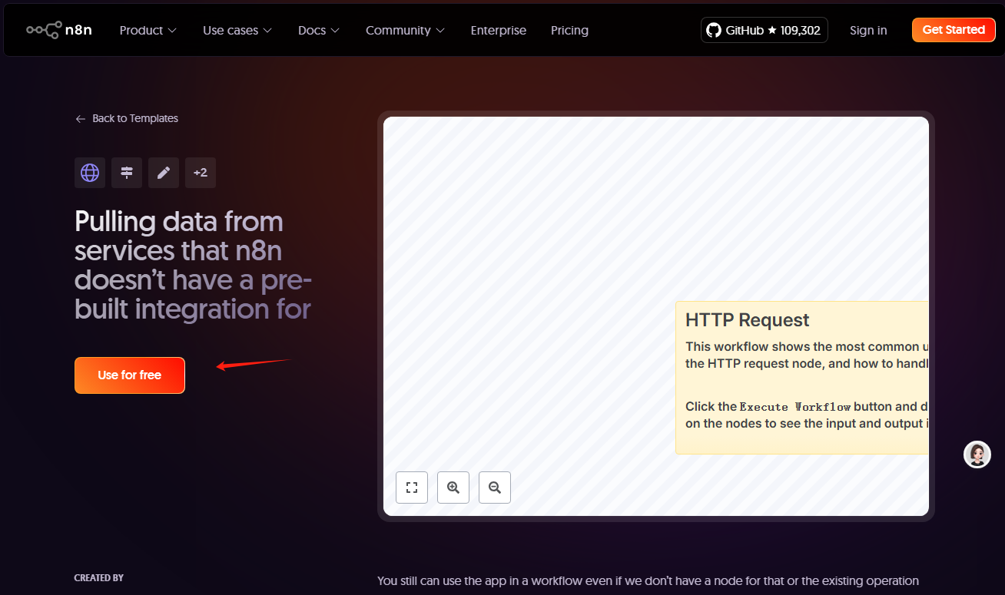The image size is (1005, 595).
Task: Click the Get Started button
Action: [x=954, y=30]
